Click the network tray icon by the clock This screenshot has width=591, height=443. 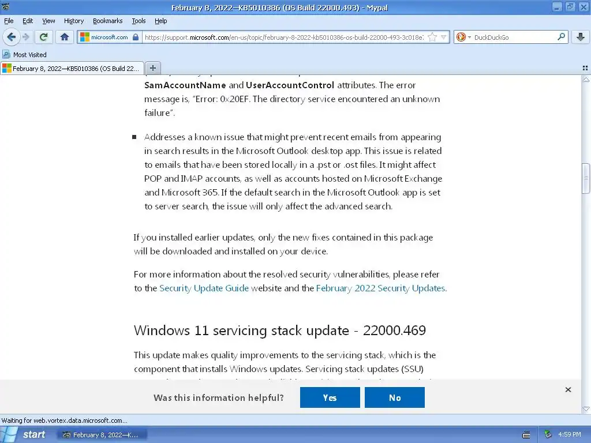point(548,434)
